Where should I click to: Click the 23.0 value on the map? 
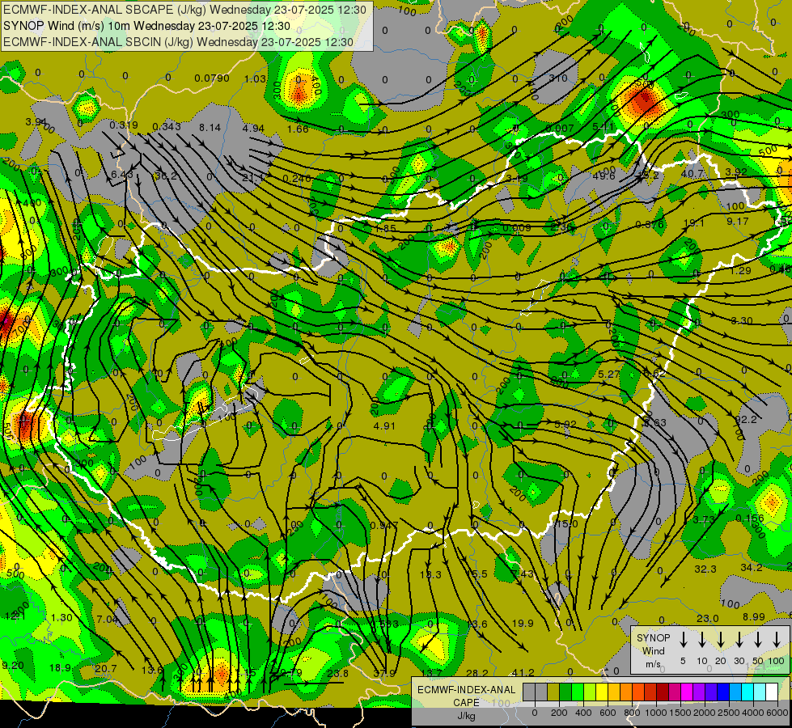[x=707, y=618]
